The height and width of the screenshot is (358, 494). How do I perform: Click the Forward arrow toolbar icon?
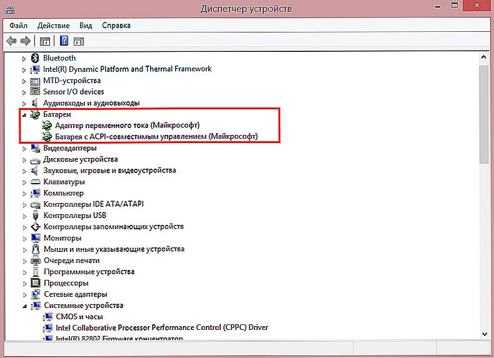[x=25, y=41]
